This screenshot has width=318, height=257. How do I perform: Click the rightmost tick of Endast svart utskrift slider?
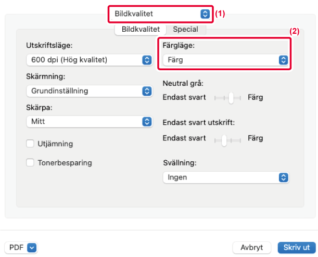coord(241,139)
